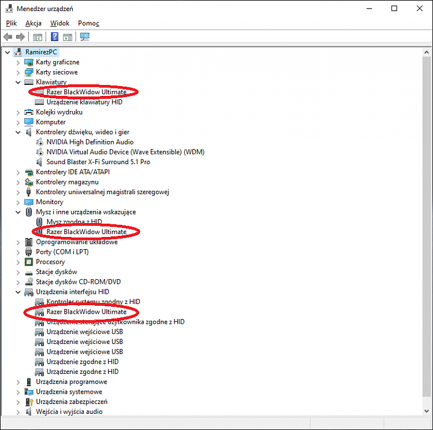The image size is (433, 430).
Task: Click the scan for hardware changes monitor icon
Action: (85, 37)
